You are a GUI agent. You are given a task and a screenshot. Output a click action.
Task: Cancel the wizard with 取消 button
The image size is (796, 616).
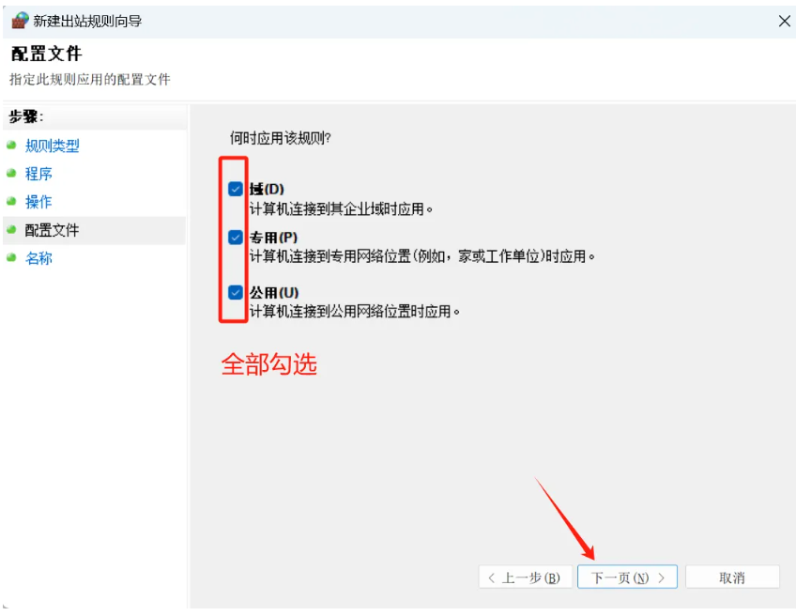tap(731, 577)
